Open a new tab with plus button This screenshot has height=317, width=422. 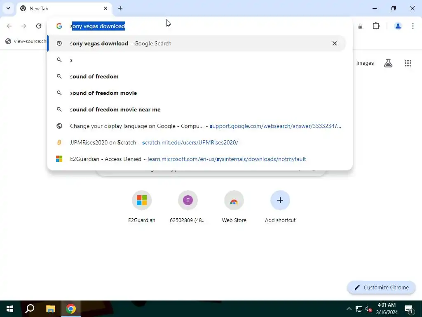tap(120, 8)
